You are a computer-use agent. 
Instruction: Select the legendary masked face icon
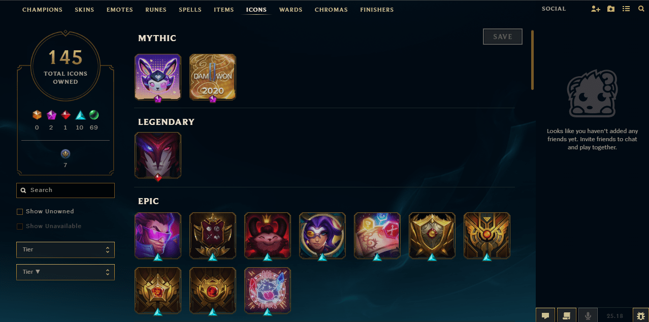pos(158,155)
